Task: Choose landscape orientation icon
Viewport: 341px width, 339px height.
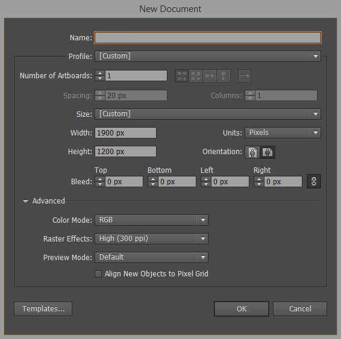Action: tap(267, 152)
